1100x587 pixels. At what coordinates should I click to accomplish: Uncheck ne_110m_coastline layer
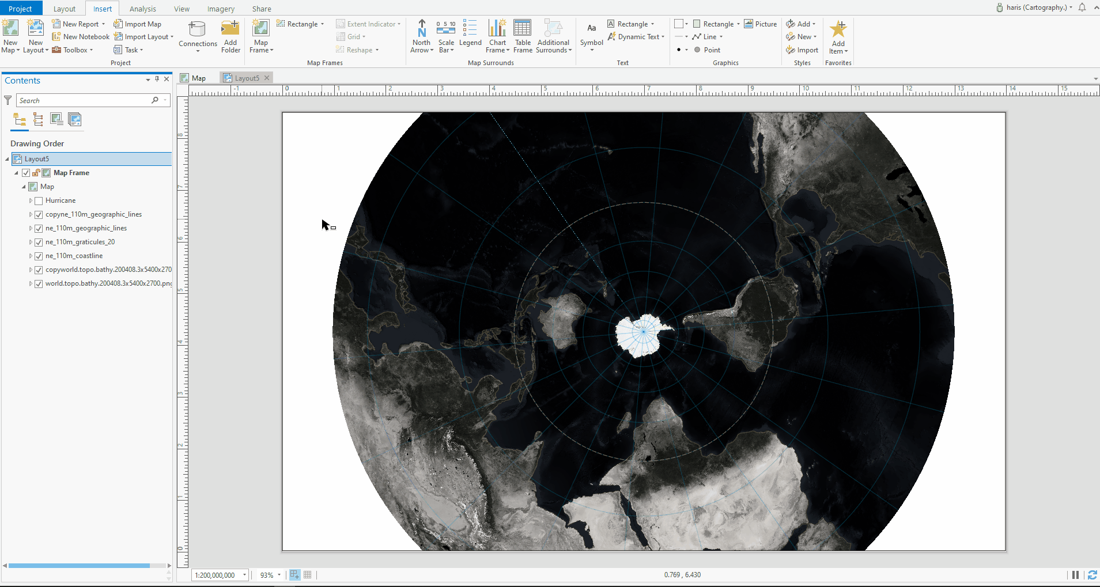pos(39,256)
